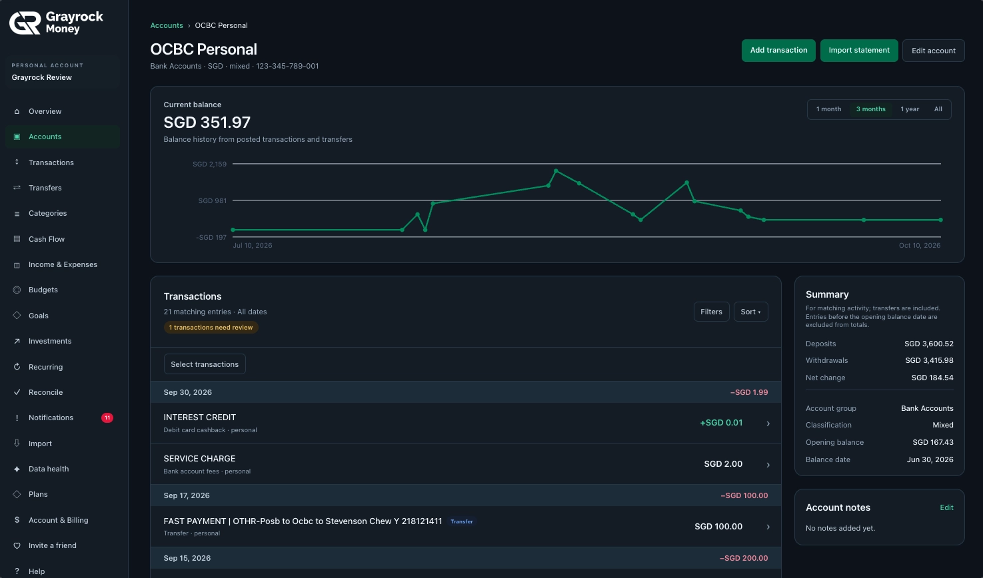Click the Recurring refresh icon
Viewport: 983px width, 578px height.
pos(17,367)
